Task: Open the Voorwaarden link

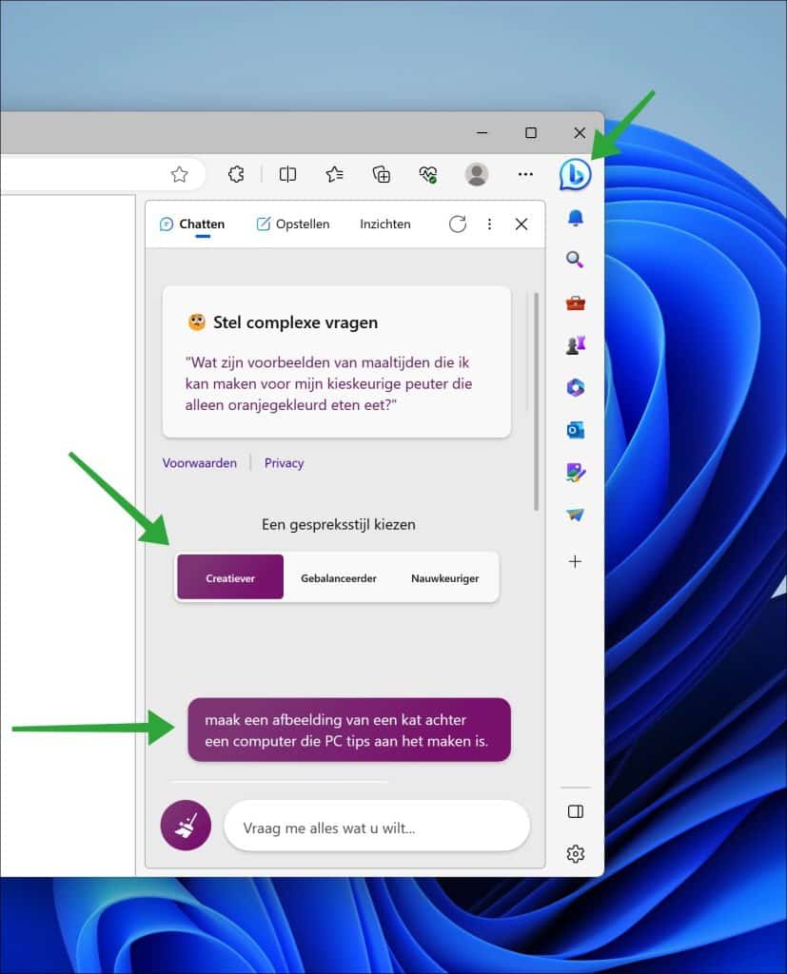Action: (199, 462)
